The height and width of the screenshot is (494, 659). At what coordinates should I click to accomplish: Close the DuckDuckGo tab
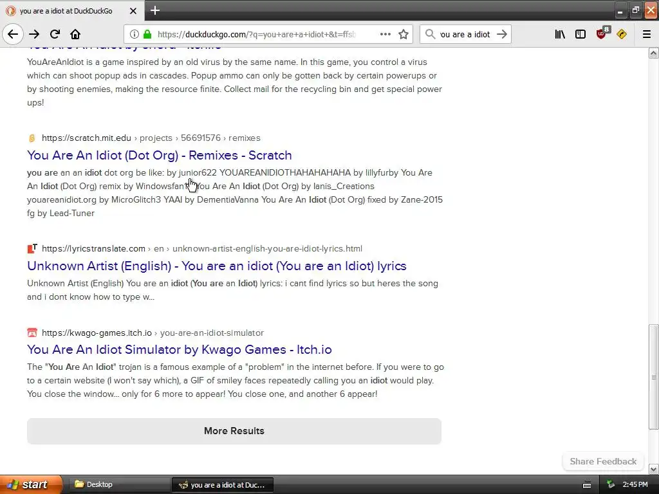[x=133, y=11]
